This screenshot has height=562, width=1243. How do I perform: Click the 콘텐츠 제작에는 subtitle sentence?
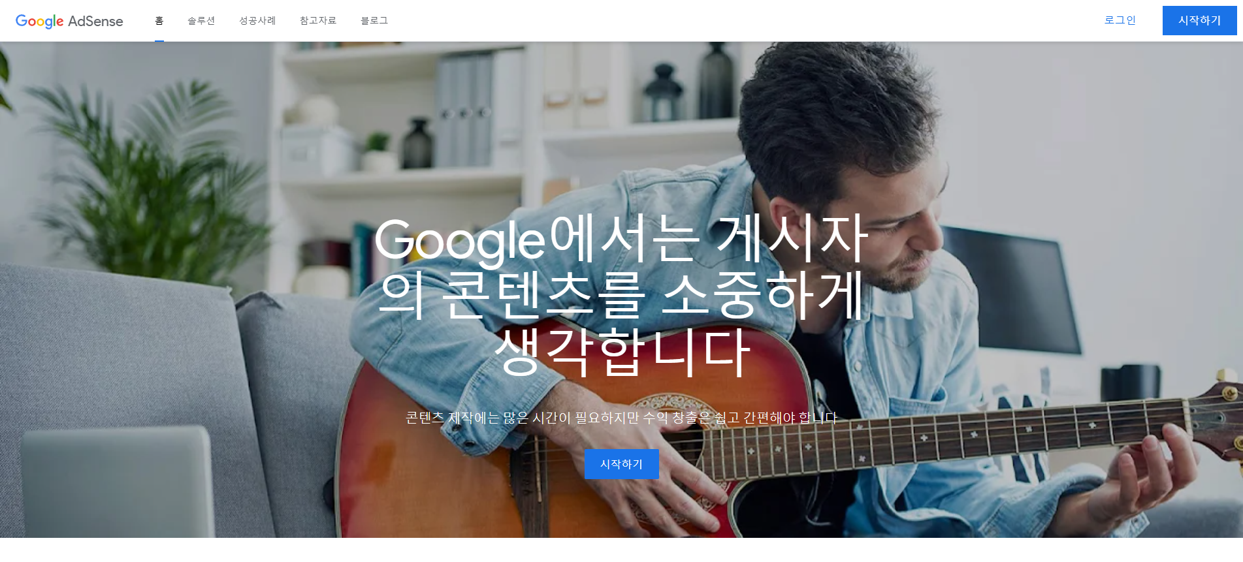621,418
